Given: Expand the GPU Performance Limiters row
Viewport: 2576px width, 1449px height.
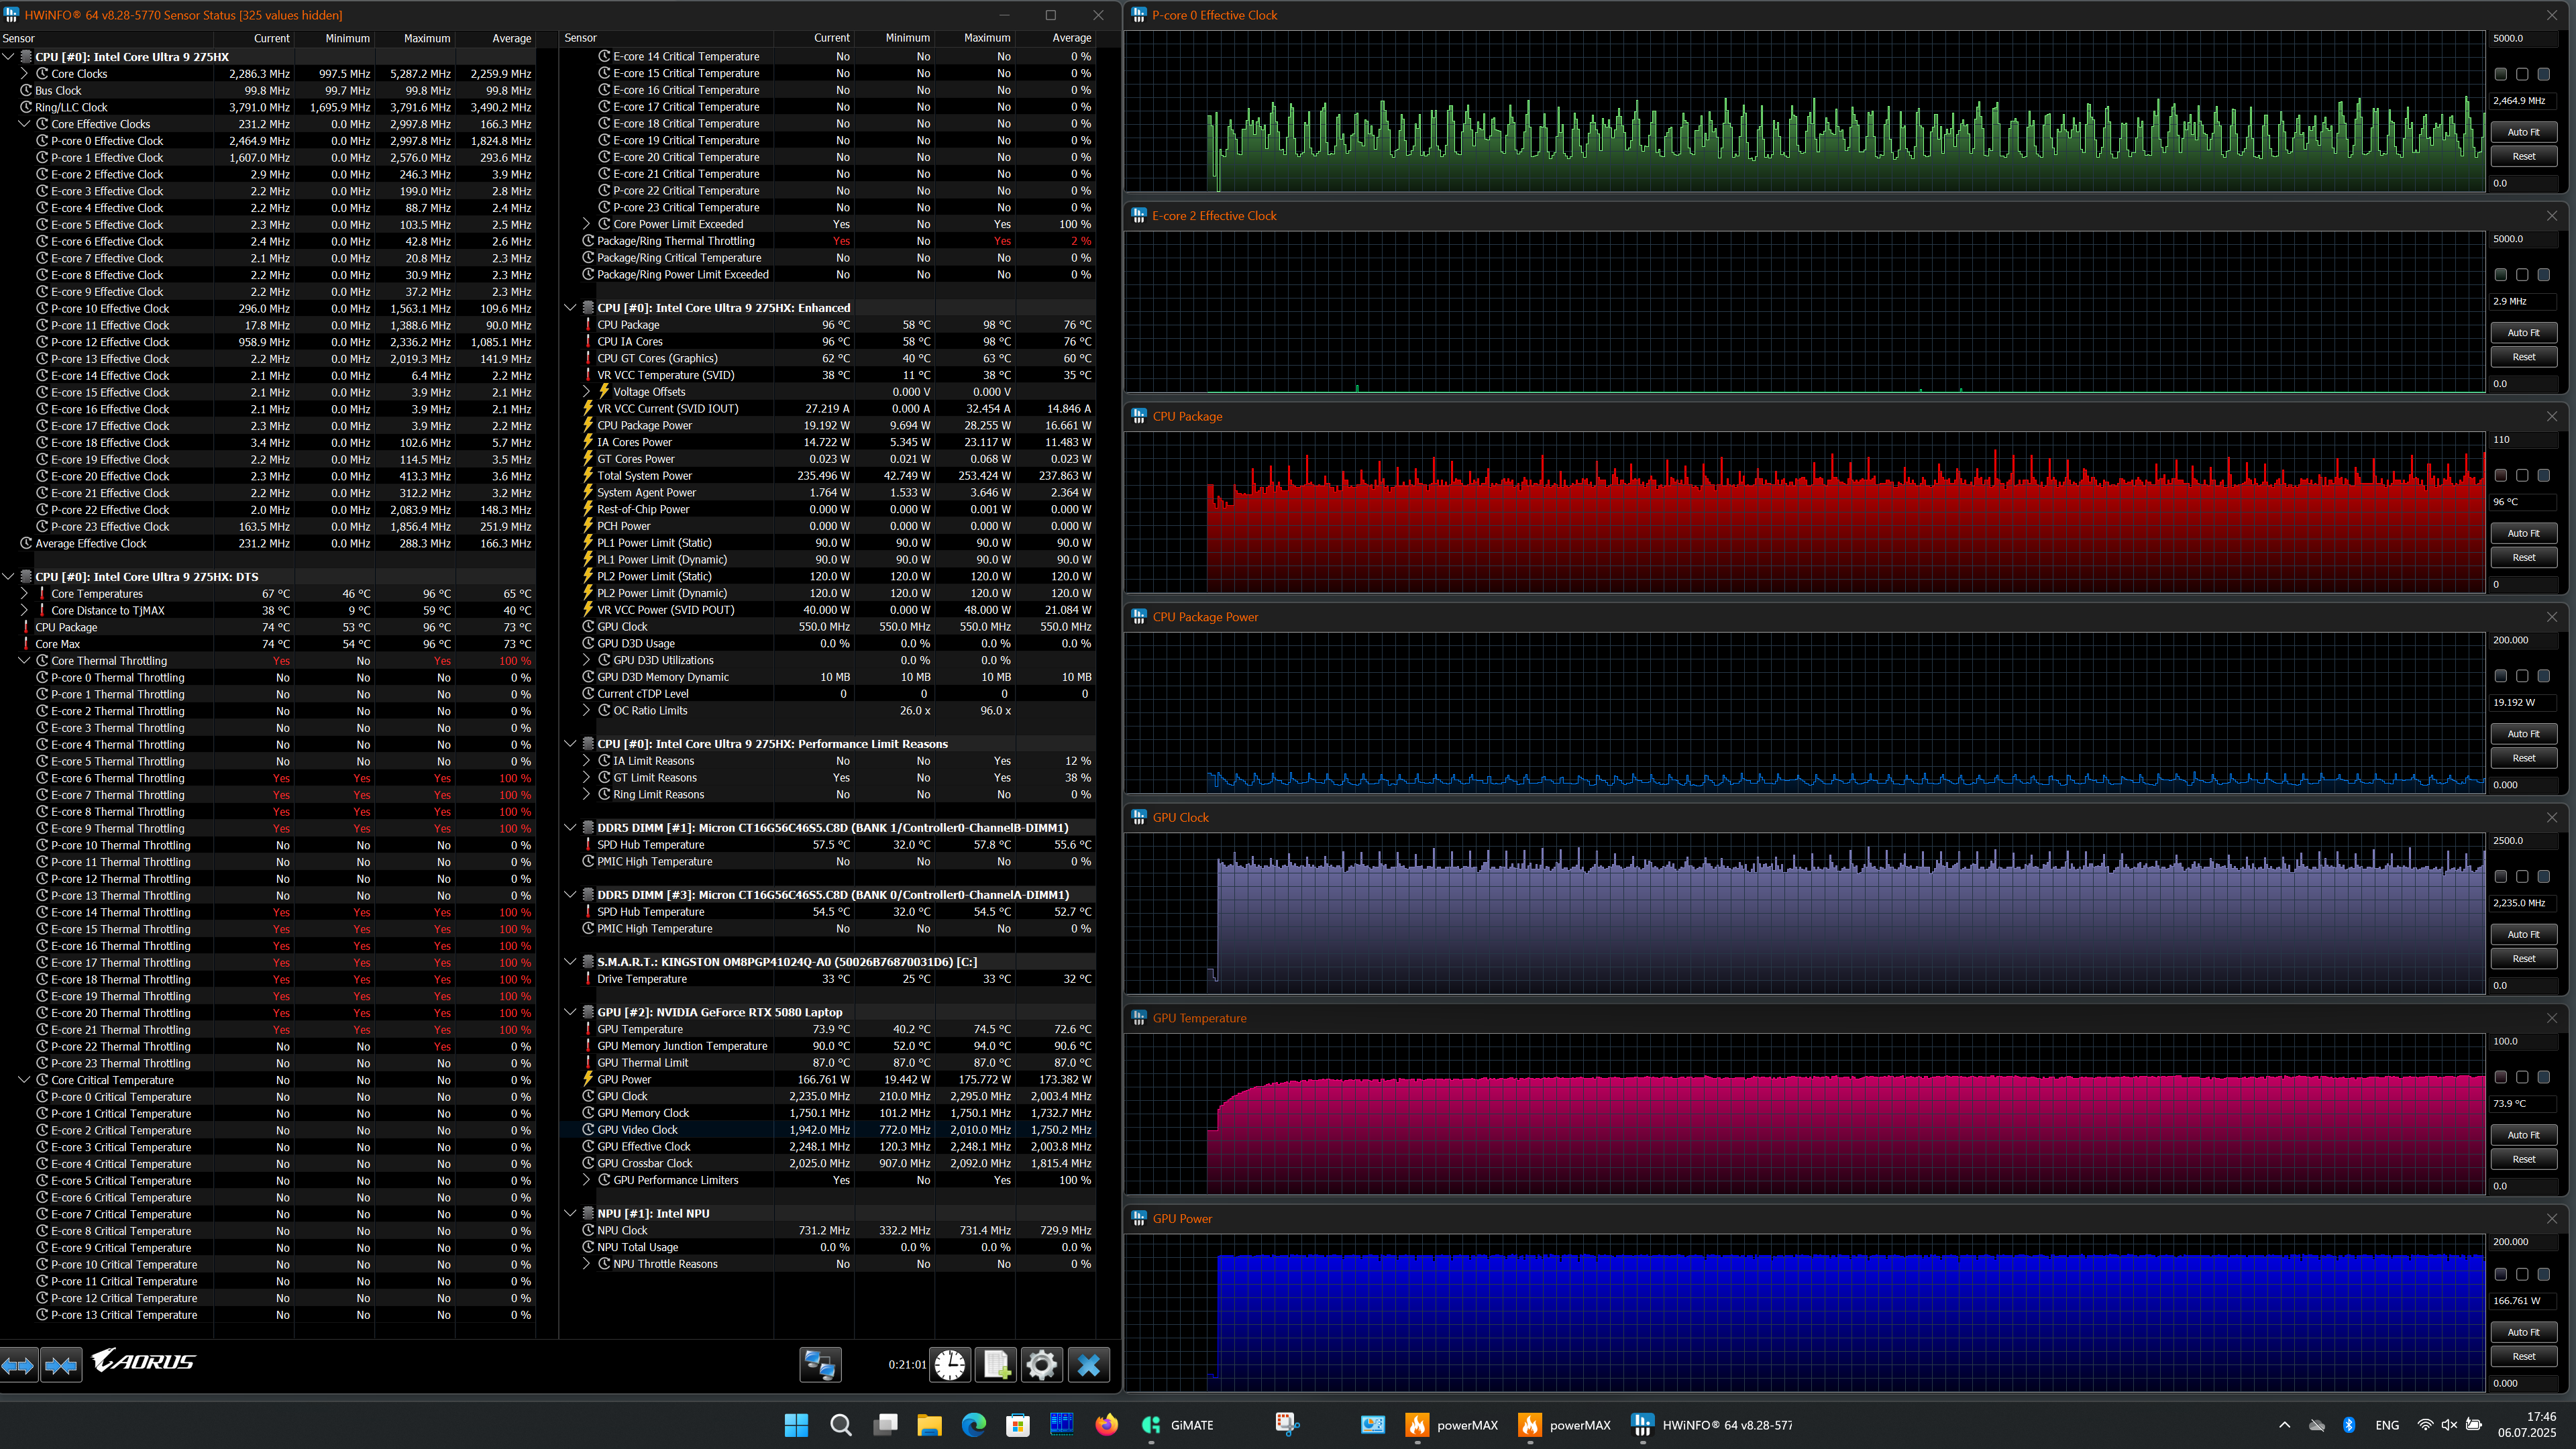Looking at the screenshot, I should [587, 1180].
